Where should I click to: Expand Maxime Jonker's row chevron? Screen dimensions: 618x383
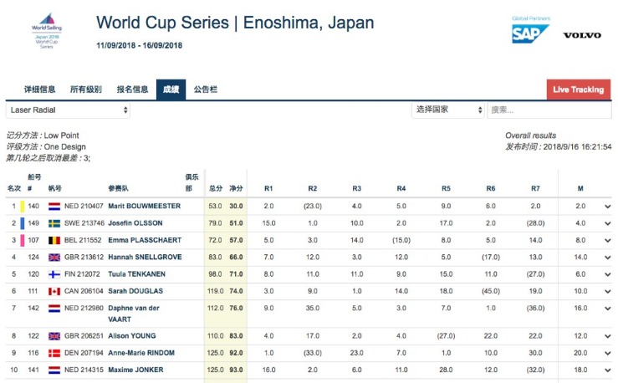pos(608,370)
